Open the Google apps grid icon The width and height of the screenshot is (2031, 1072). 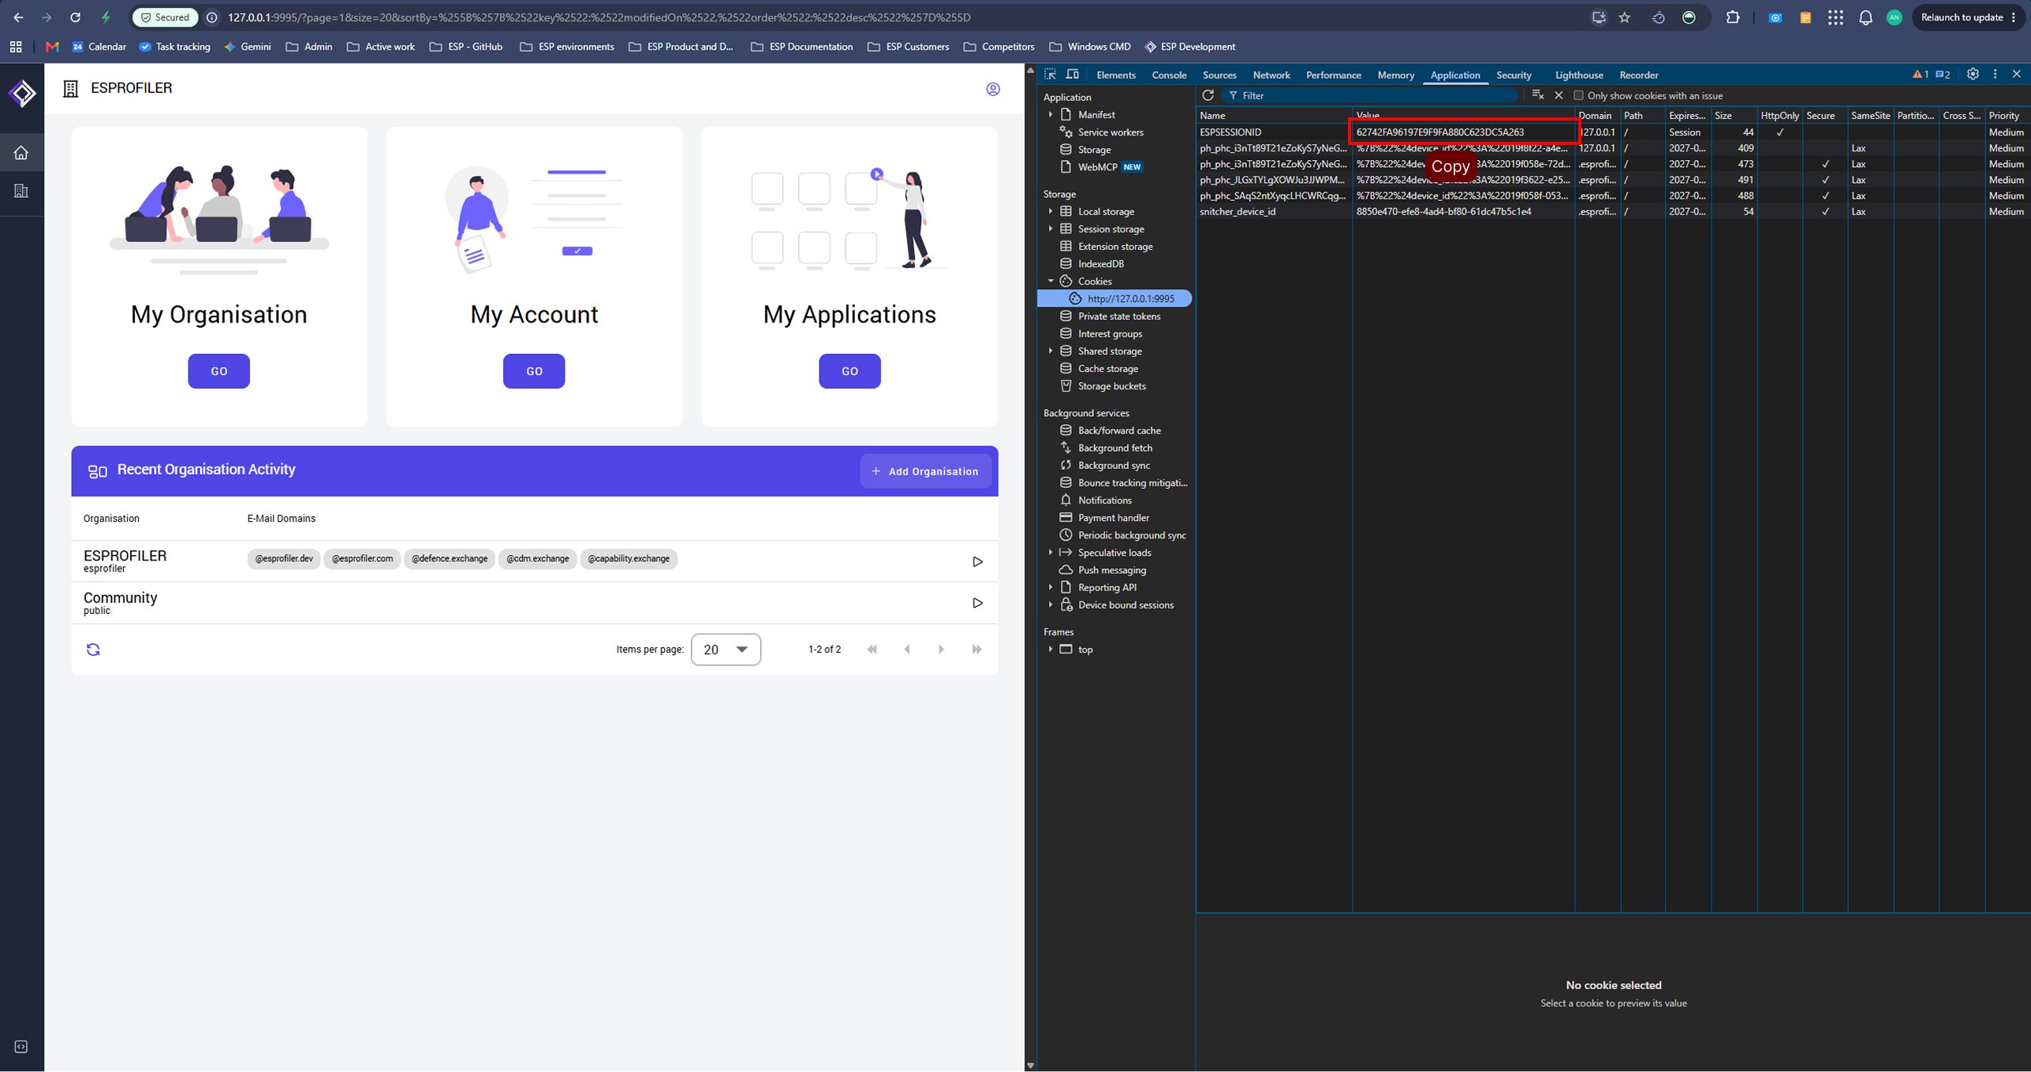pos(1835,17)
